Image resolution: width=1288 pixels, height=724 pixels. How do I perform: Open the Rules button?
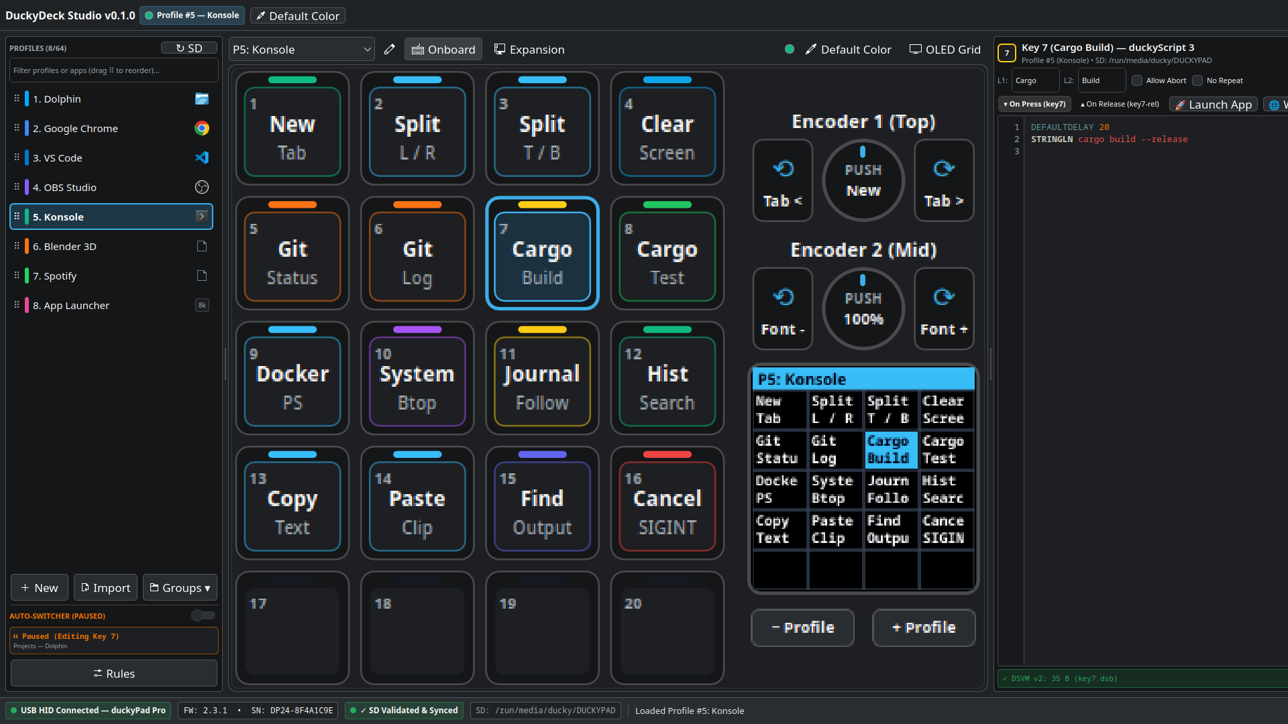113,673
